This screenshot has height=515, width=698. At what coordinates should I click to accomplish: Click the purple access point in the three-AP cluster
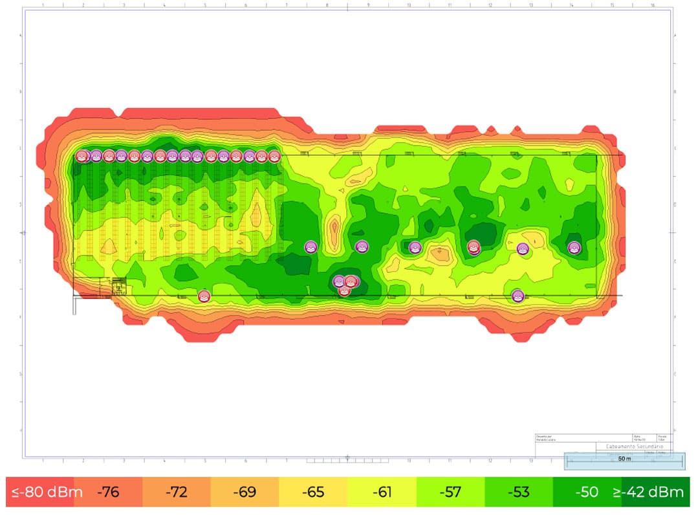[339, 281]
